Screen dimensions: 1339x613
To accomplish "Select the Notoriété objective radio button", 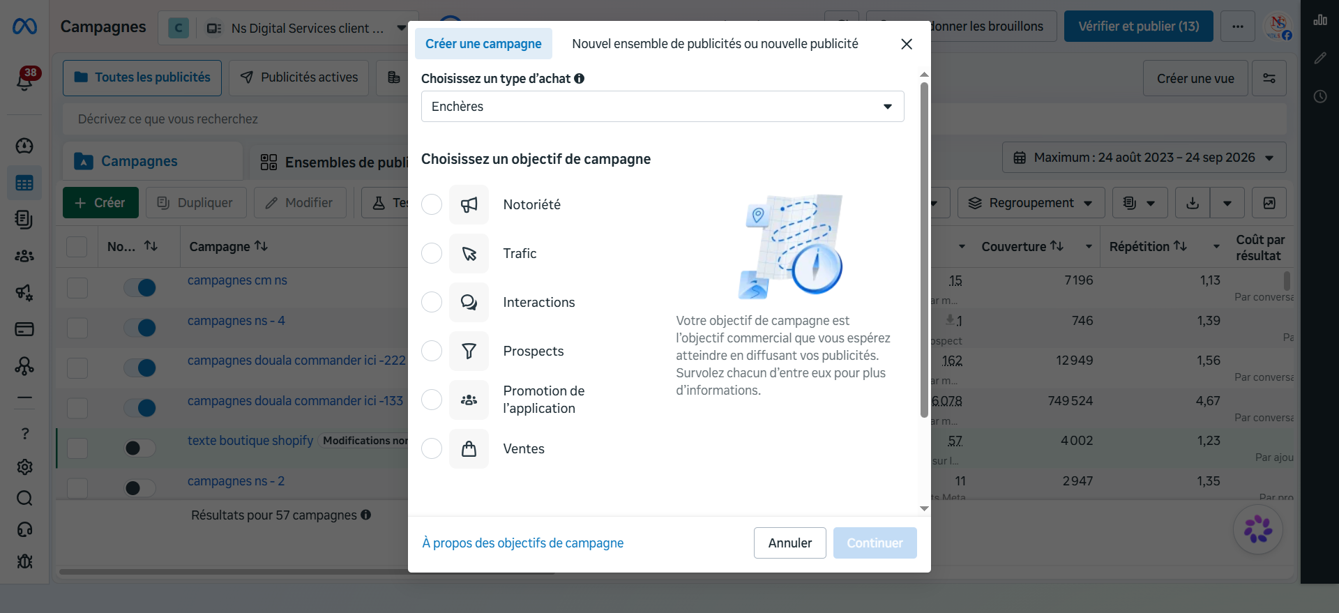I will [432, 204].
